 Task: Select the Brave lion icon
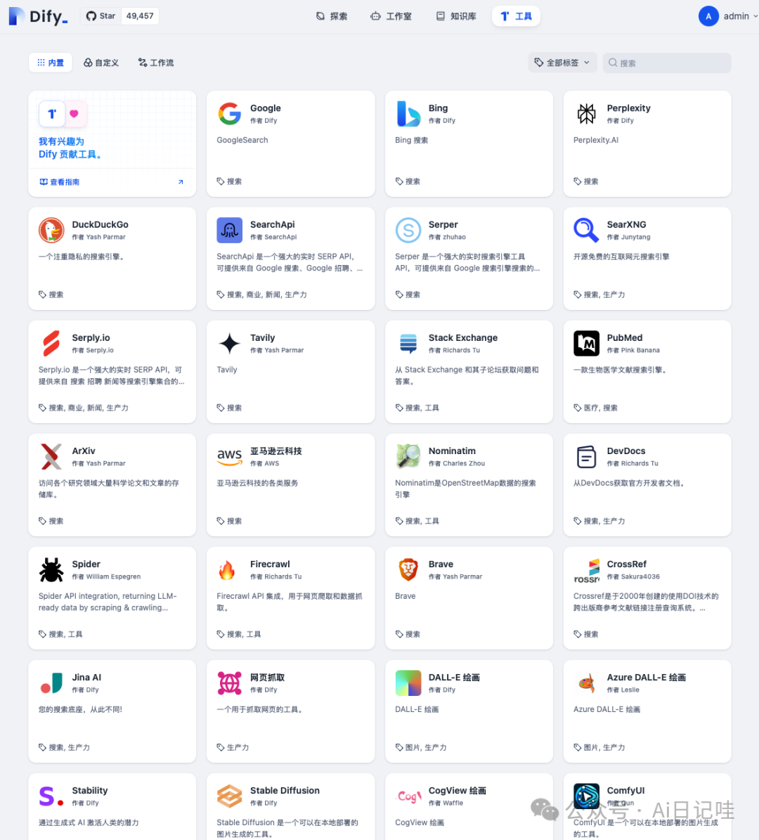coord(408,570)
